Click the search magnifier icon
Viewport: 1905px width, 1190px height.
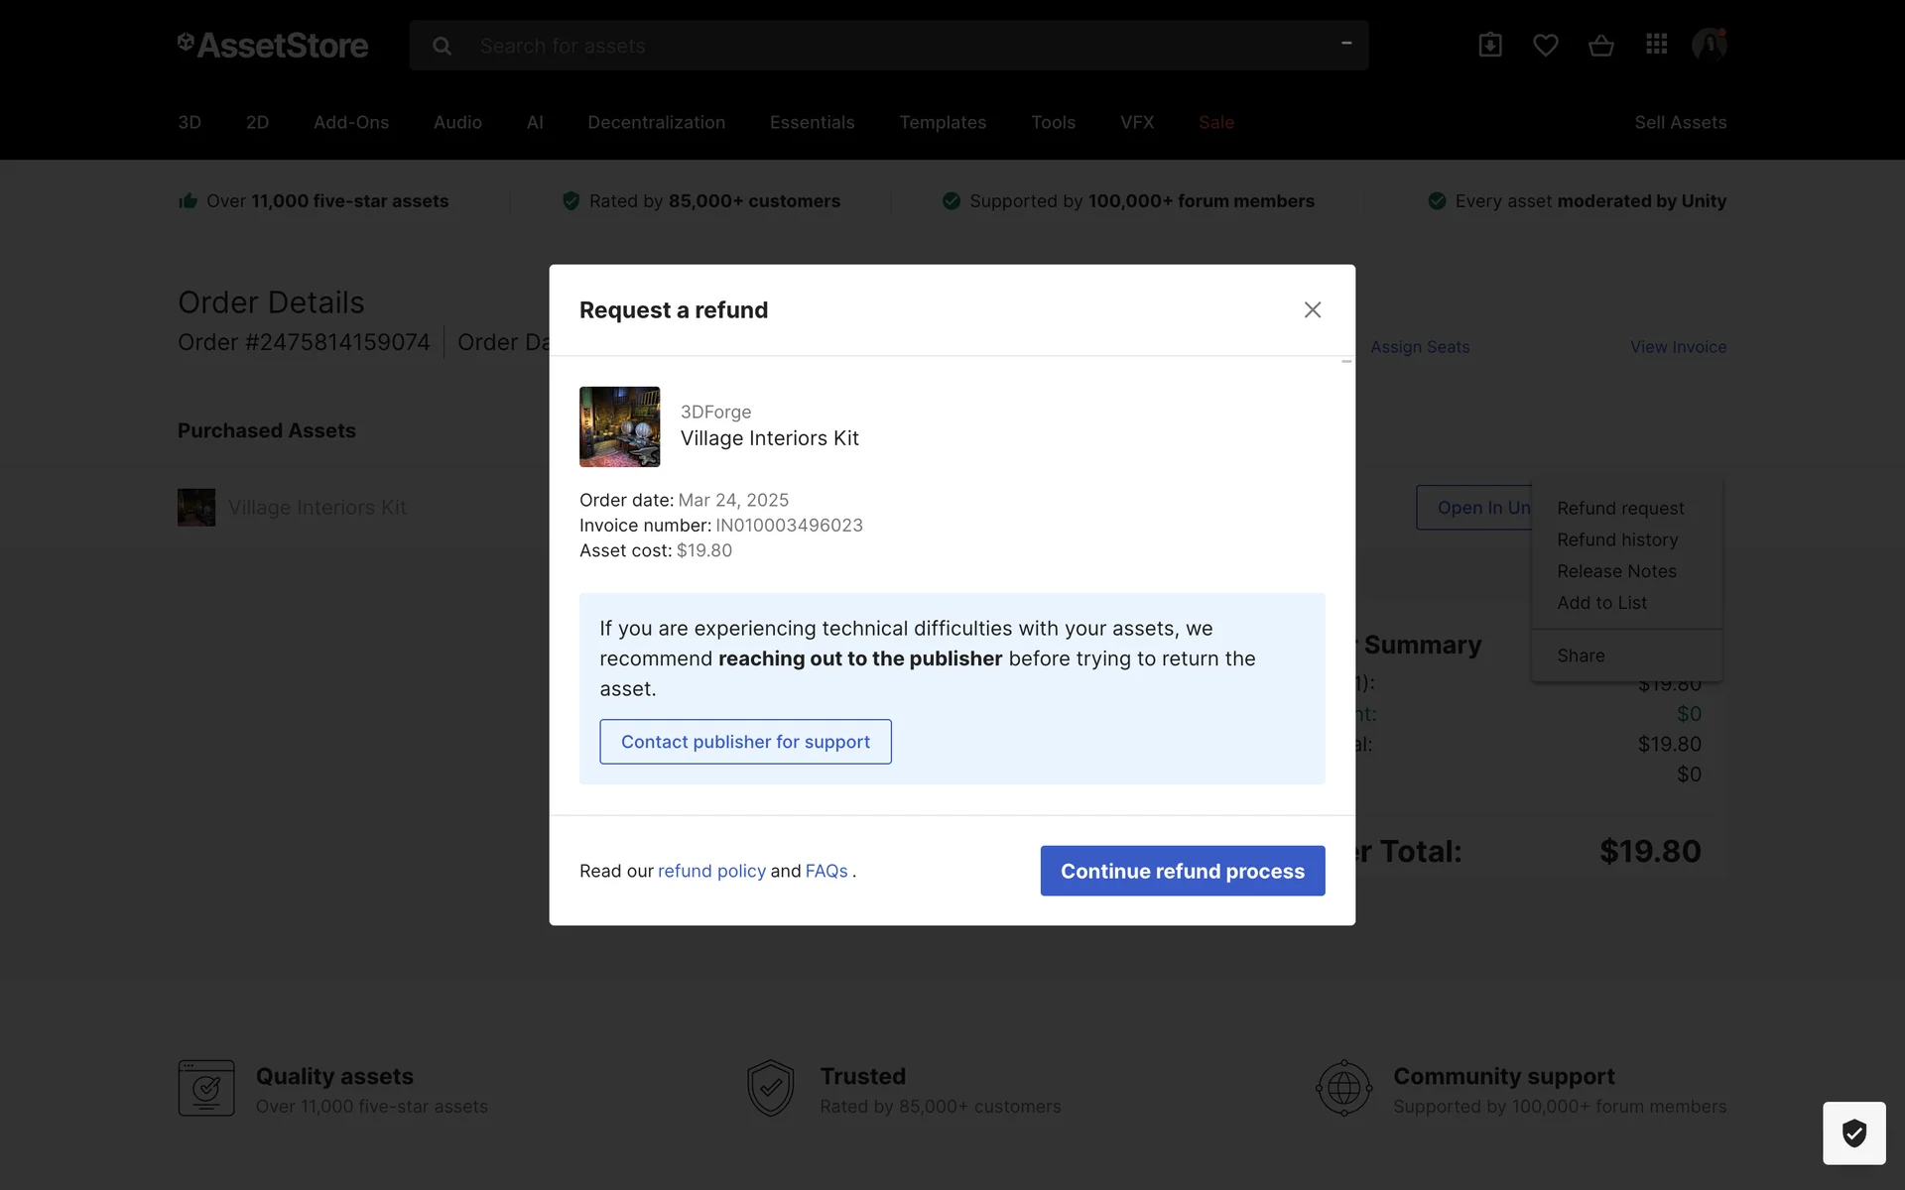point(443,46)
